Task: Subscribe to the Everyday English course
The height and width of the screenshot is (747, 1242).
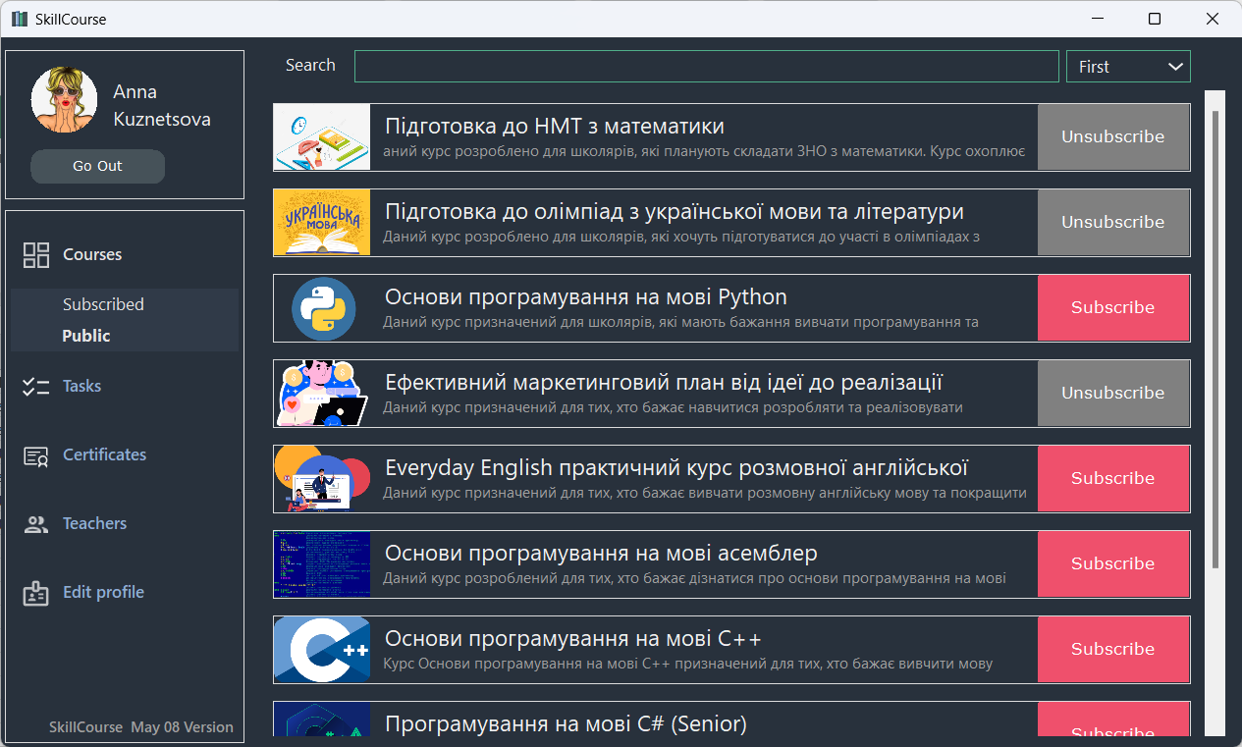Action: click(x=1112, y=478)
